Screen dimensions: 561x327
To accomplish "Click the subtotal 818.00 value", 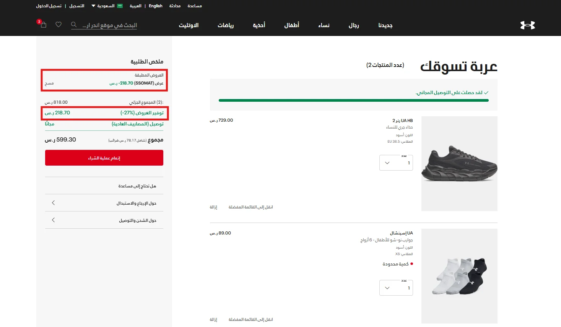I will point(56,102).
